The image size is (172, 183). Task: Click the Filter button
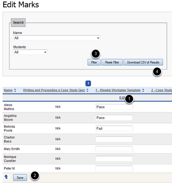(94, 62)
